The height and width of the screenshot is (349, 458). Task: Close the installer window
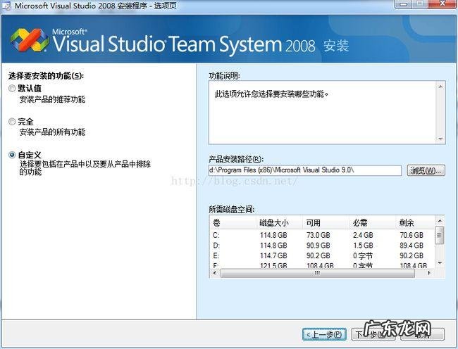[442, 4]
